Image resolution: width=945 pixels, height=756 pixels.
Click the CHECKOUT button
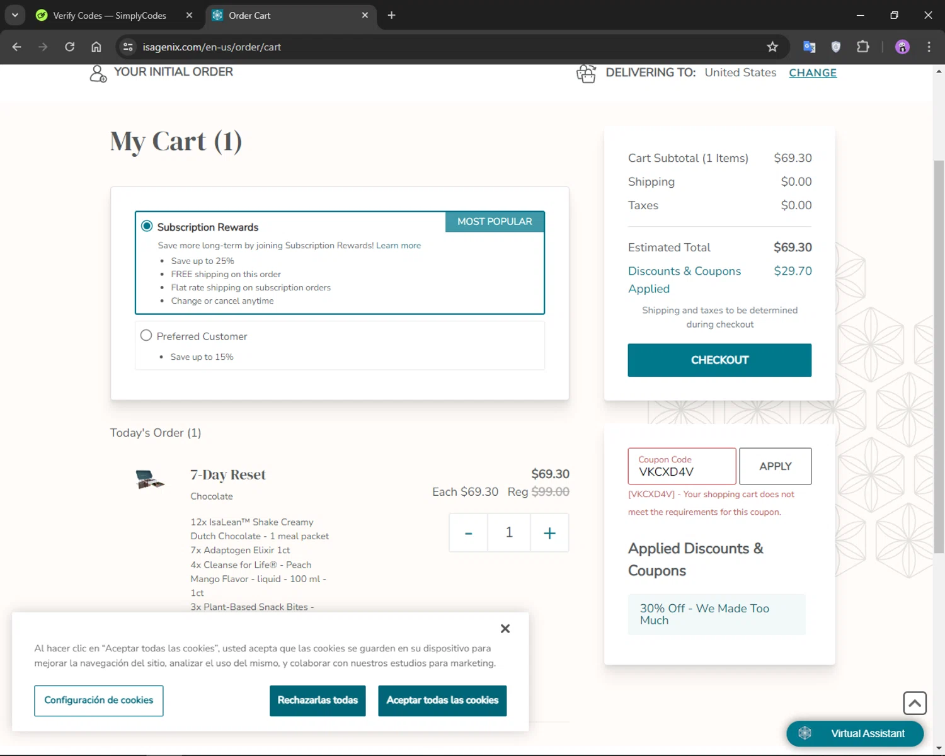719,360
